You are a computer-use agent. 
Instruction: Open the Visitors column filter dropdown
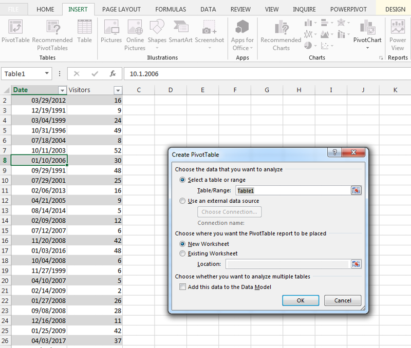118,90
